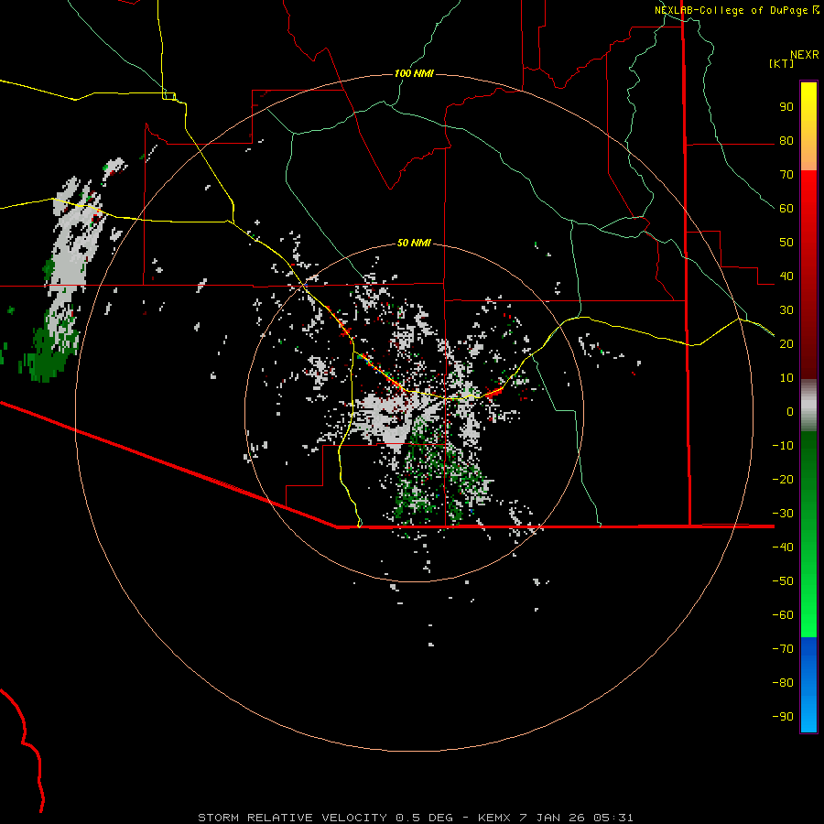Click the -40 value on the velocity scale
The width and height of the screenshot is (824, 824).
click(x=783, y=548)
